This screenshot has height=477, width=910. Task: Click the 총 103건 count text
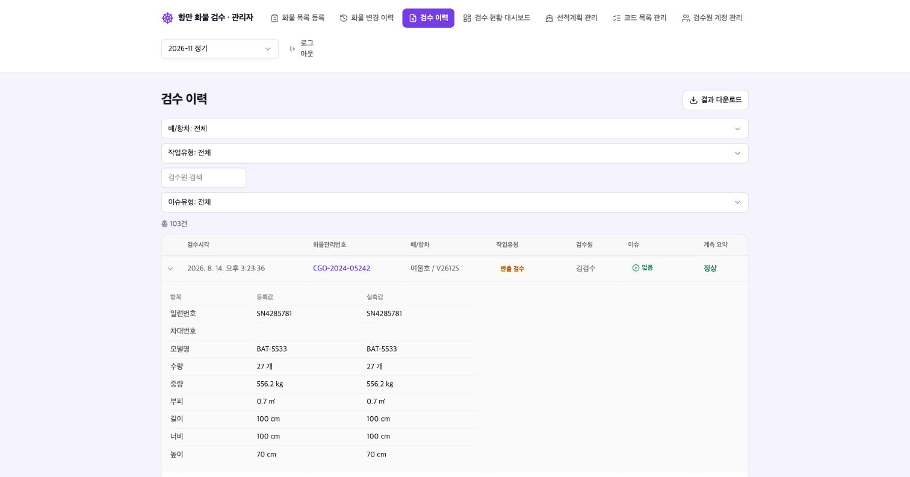click(174, 224)
